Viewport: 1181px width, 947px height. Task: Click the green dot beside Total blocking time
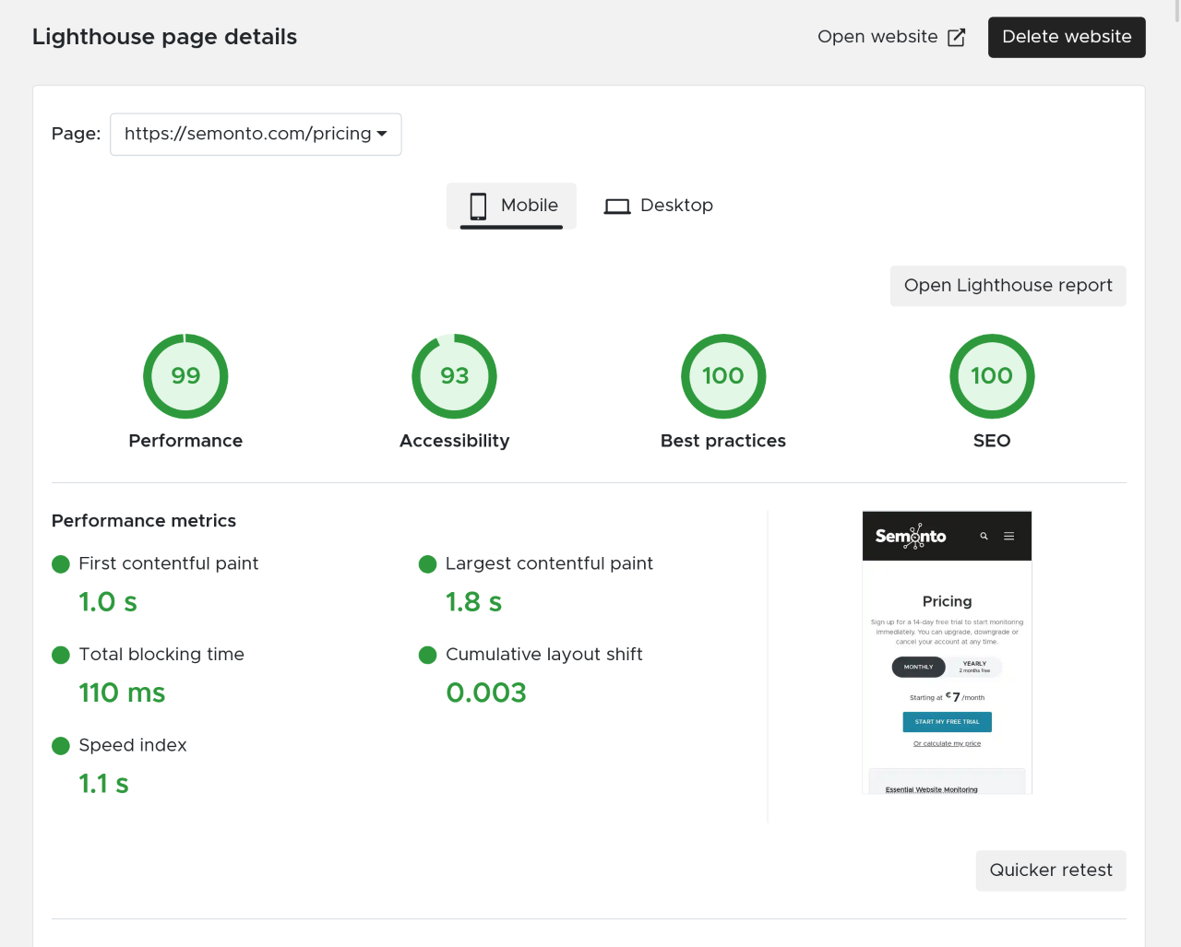pos(61,655)
